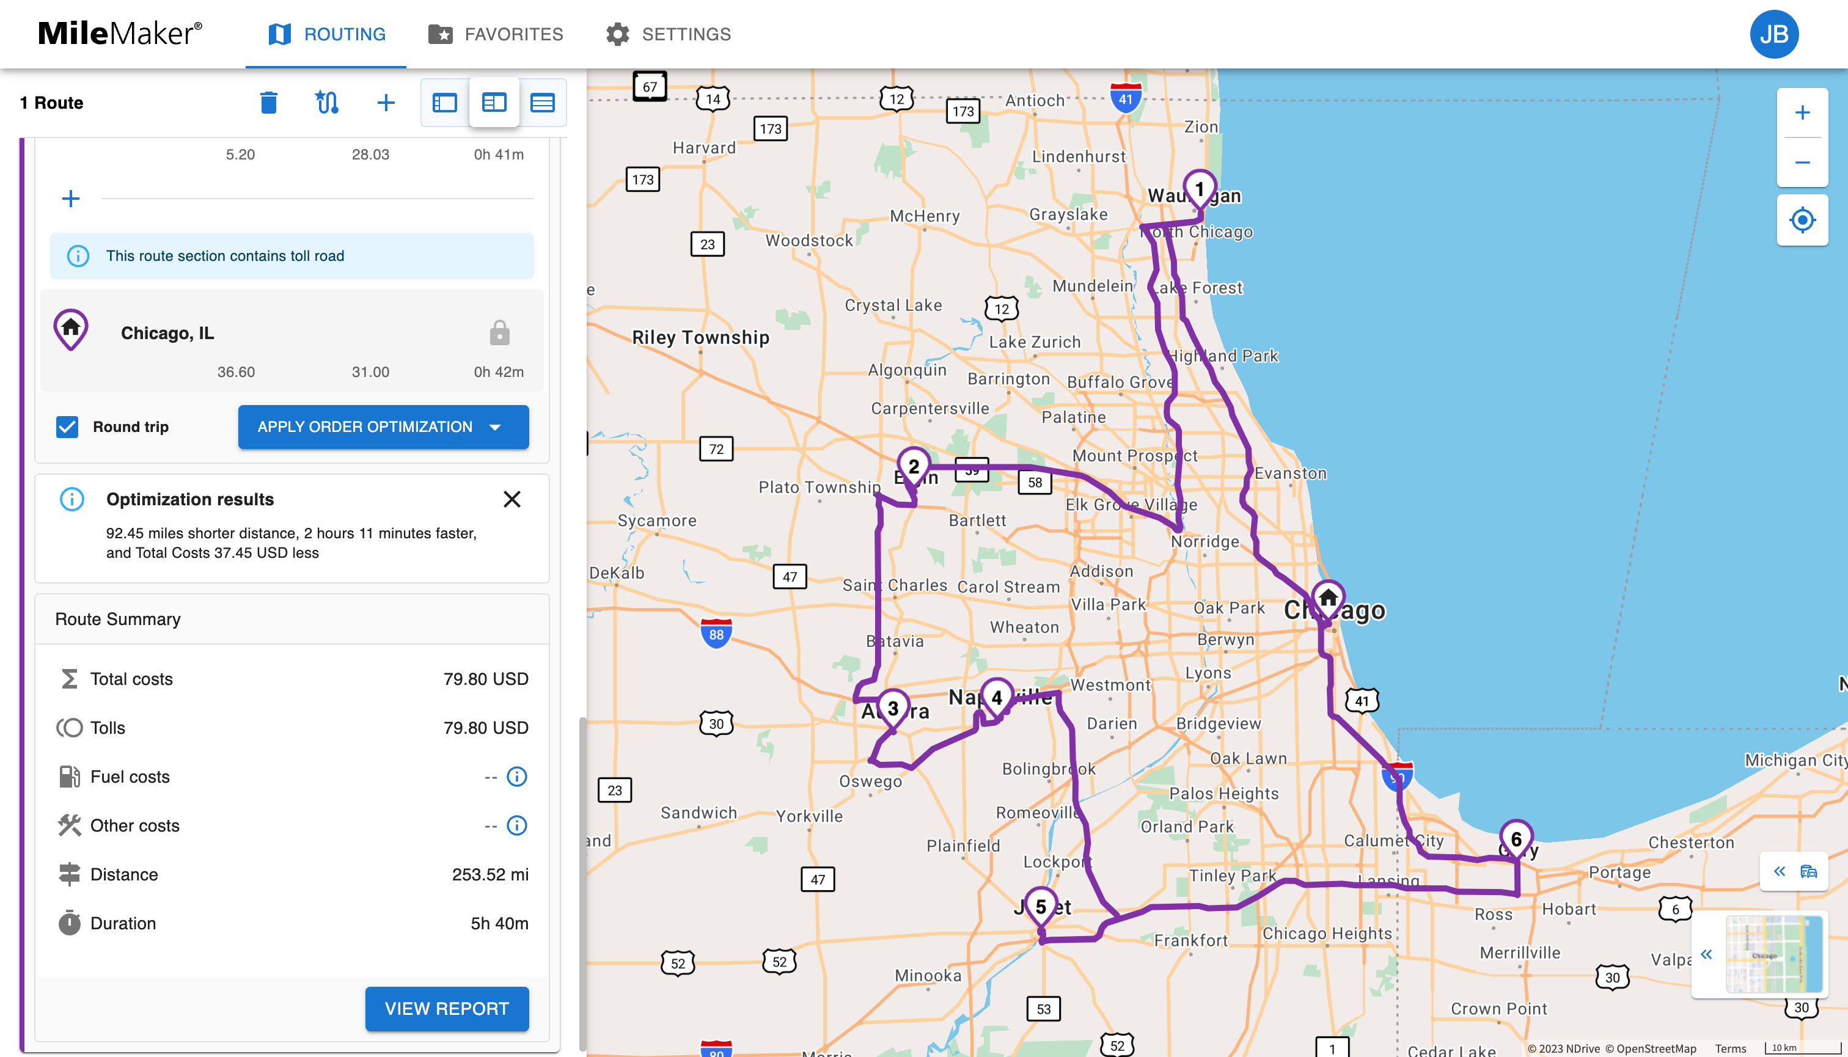This screenshot has width=1848, height=1057.
Task: Click the Duration stopwatch icon
Action: point(69,923)
